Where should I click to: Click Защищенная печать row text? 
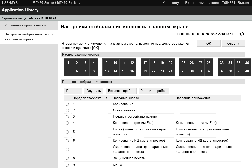pos(129,158)
